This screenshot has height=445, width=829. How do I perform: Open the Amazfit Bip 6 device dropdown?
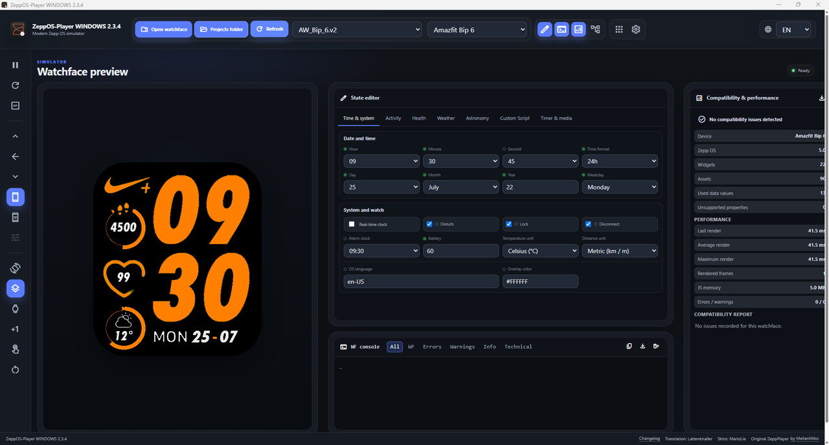click(x=477, y=30)
